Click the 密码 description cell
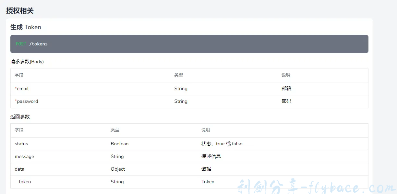 pyautogui.click(x=286, y=101)
